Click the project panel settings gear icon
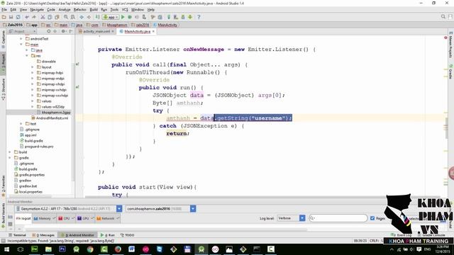 pos(63,31)
